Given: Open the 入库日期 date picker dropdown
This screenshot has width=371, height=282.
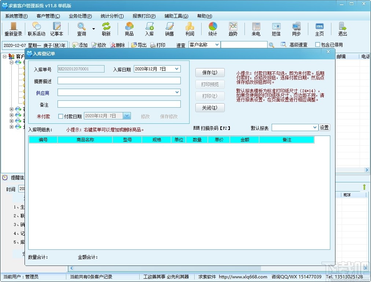Looking at the screenshot, I should (x=177, y=69).
